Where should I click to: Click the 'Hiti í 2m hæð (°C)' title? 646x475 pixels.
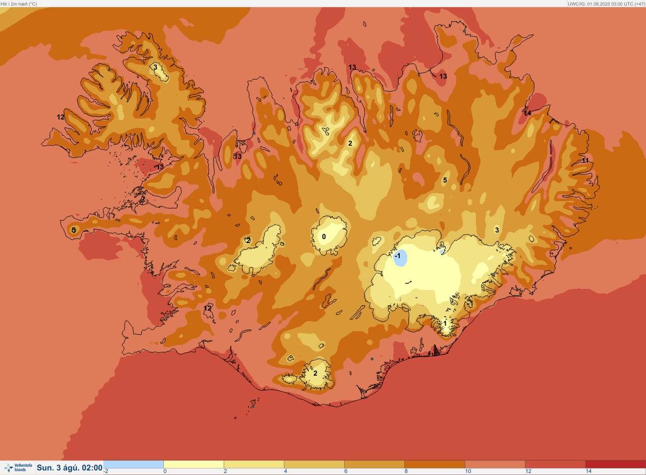click(19, 4)
